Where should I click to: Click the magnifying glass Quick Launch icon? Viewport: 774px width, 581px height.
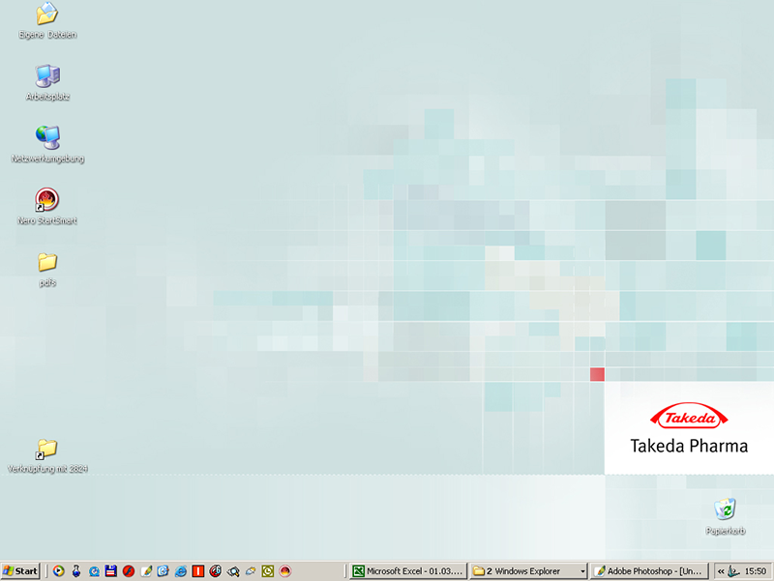pyautogui.click(x=232, y=571)
